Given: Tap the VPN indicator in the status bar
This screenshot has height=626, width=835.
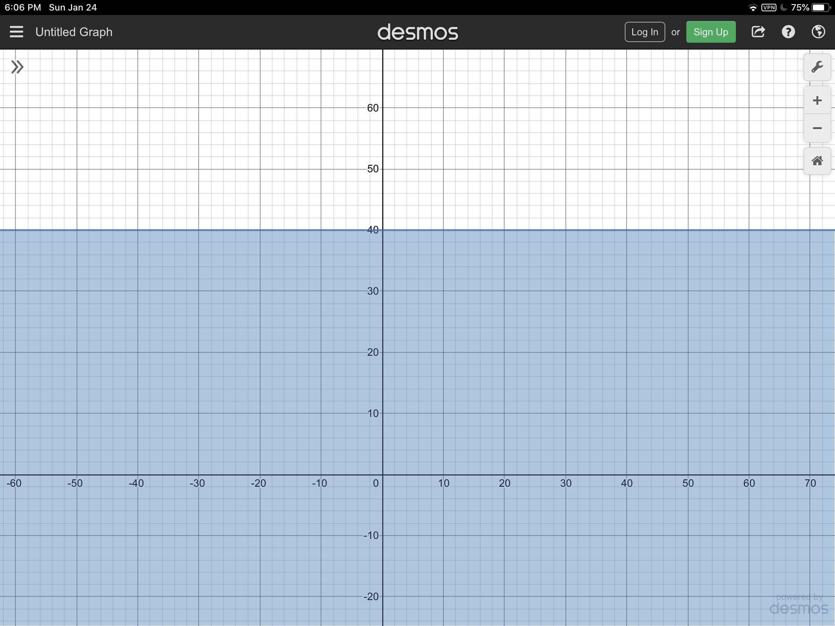Looking at the screenshot, I should [769, 8].
